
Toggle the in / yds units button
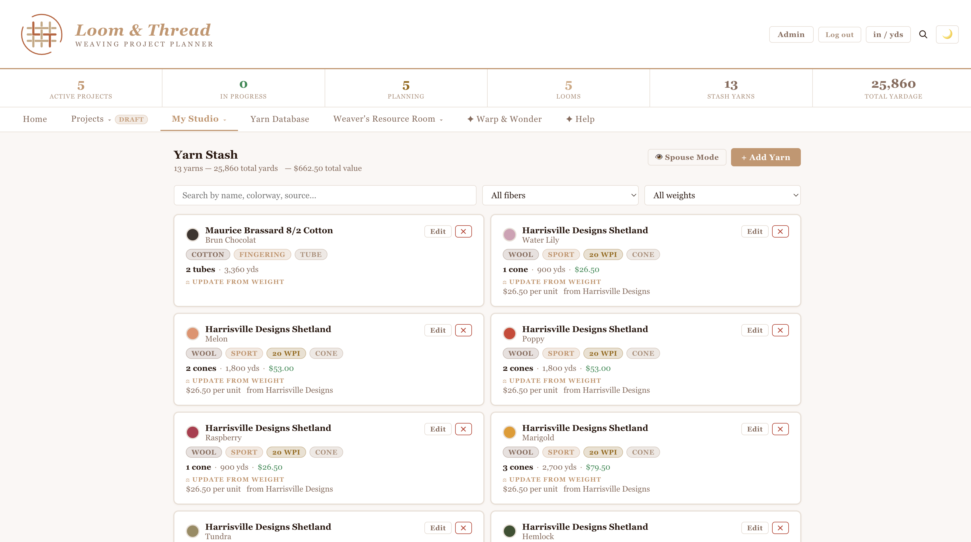(x=888, y=35)
